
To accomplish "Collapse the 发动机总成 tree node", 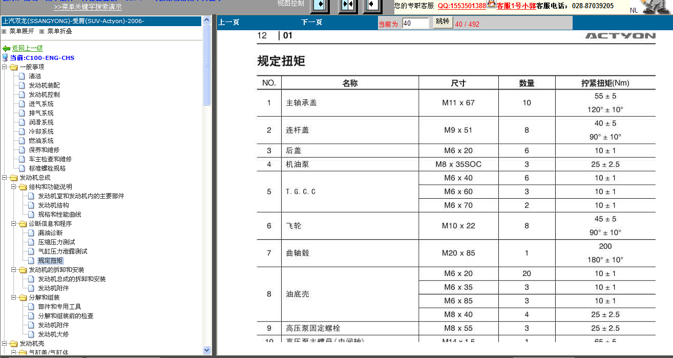I will pos(4,178).
